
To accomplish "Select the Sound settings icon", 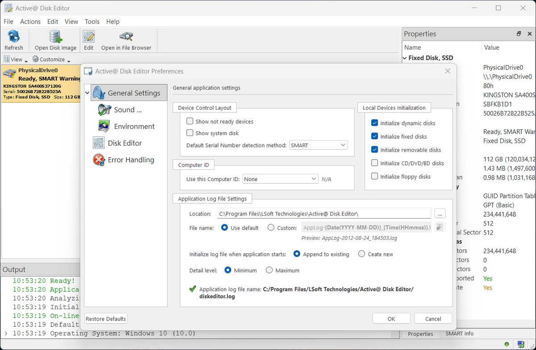I will pos(104,110).
